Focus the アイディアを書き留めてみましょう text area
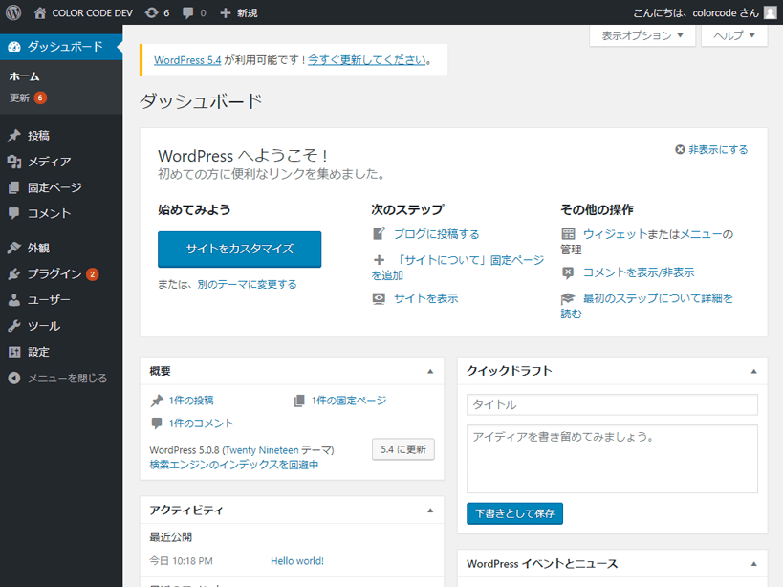This screenshot has width=783, height=587. 612,459
